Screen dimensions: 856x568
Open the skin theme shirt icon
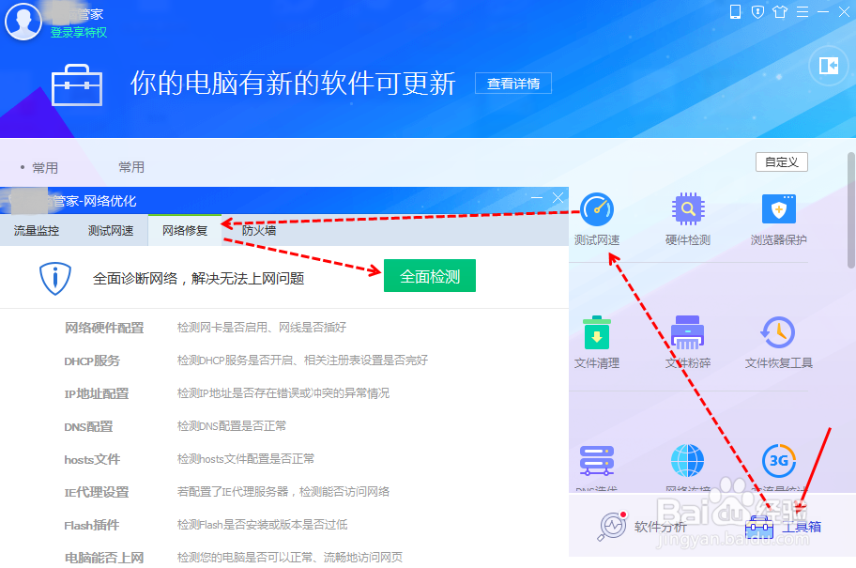tap(780, 13)
